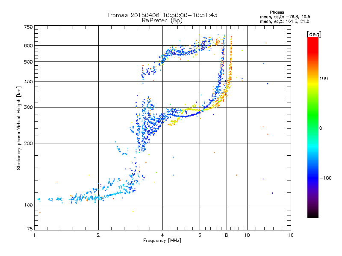
Task: Click the phase color bar legend
Action: point(313,127)
